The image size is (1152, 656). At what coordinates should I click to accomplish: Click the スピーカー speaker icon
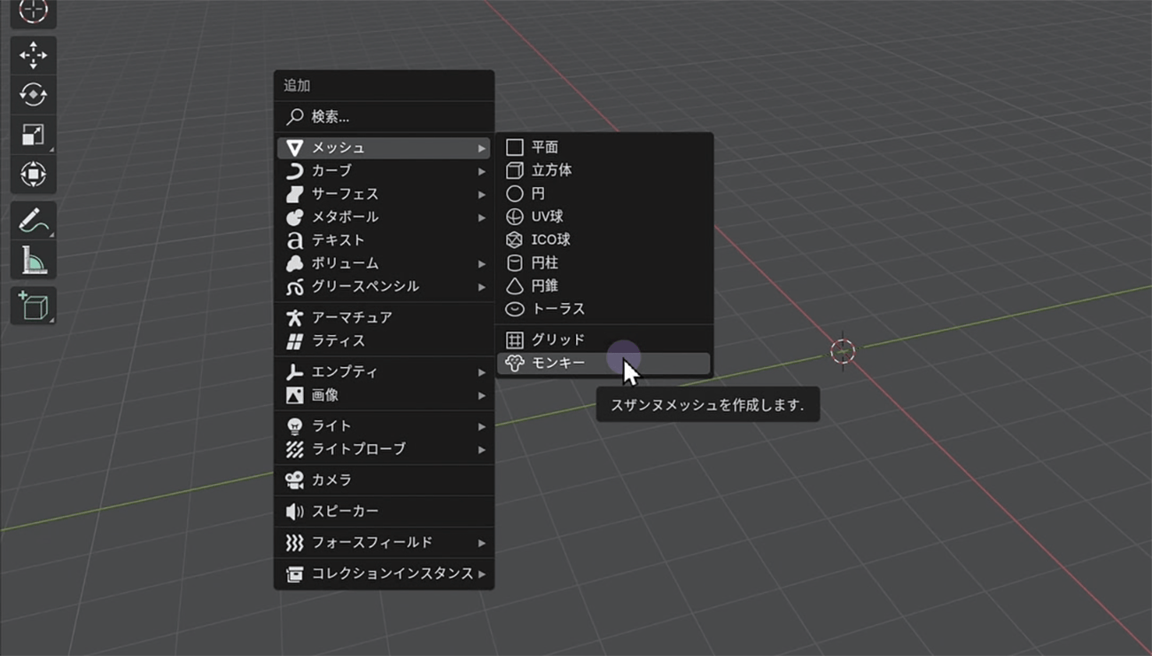click(295, 512)
